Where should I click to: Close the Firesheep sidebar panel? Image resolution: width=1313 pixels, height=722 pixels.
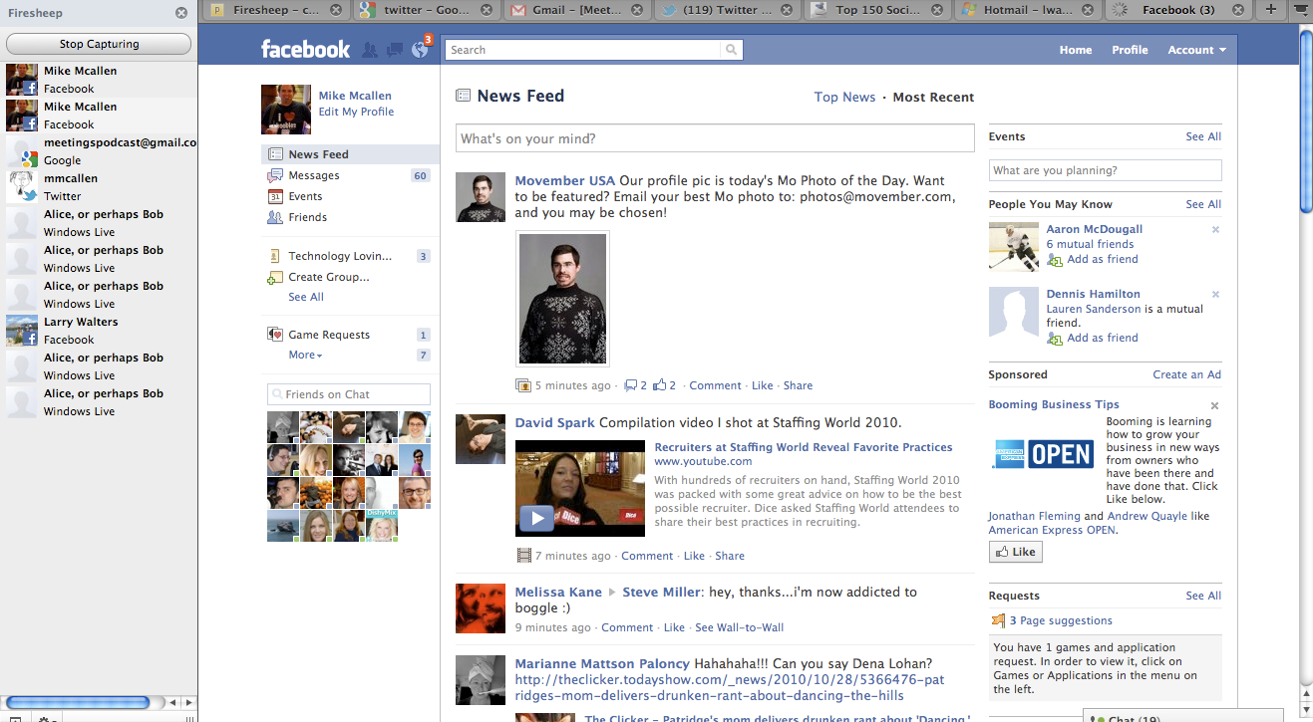point(180,13)
